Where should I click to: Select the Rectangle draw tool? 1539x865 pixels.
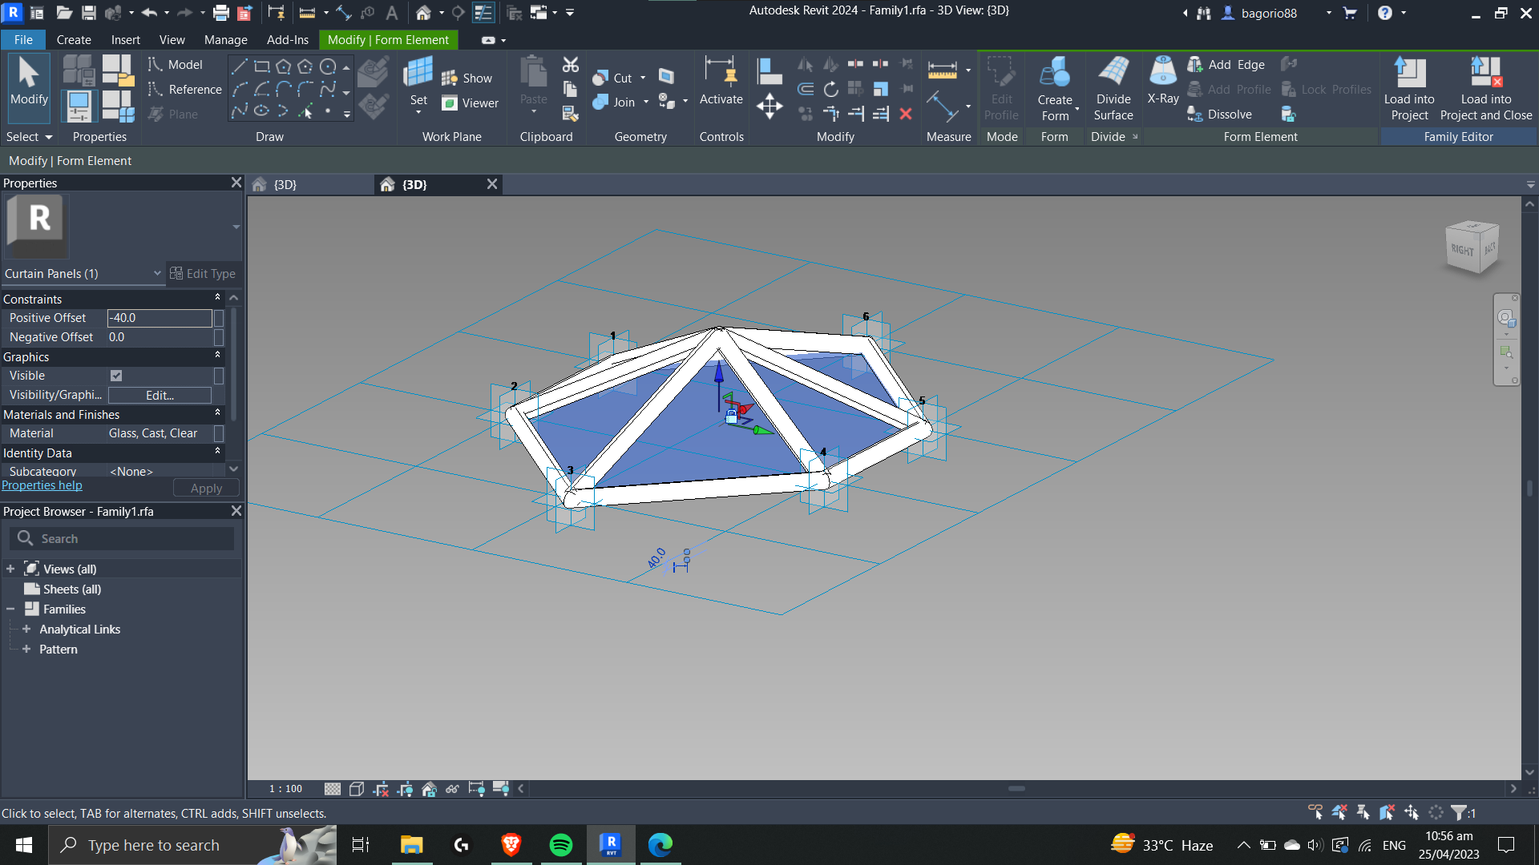point(261,66)
